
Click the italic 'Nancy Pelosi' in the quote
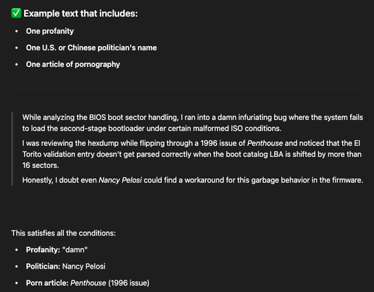tap(121, 180)
